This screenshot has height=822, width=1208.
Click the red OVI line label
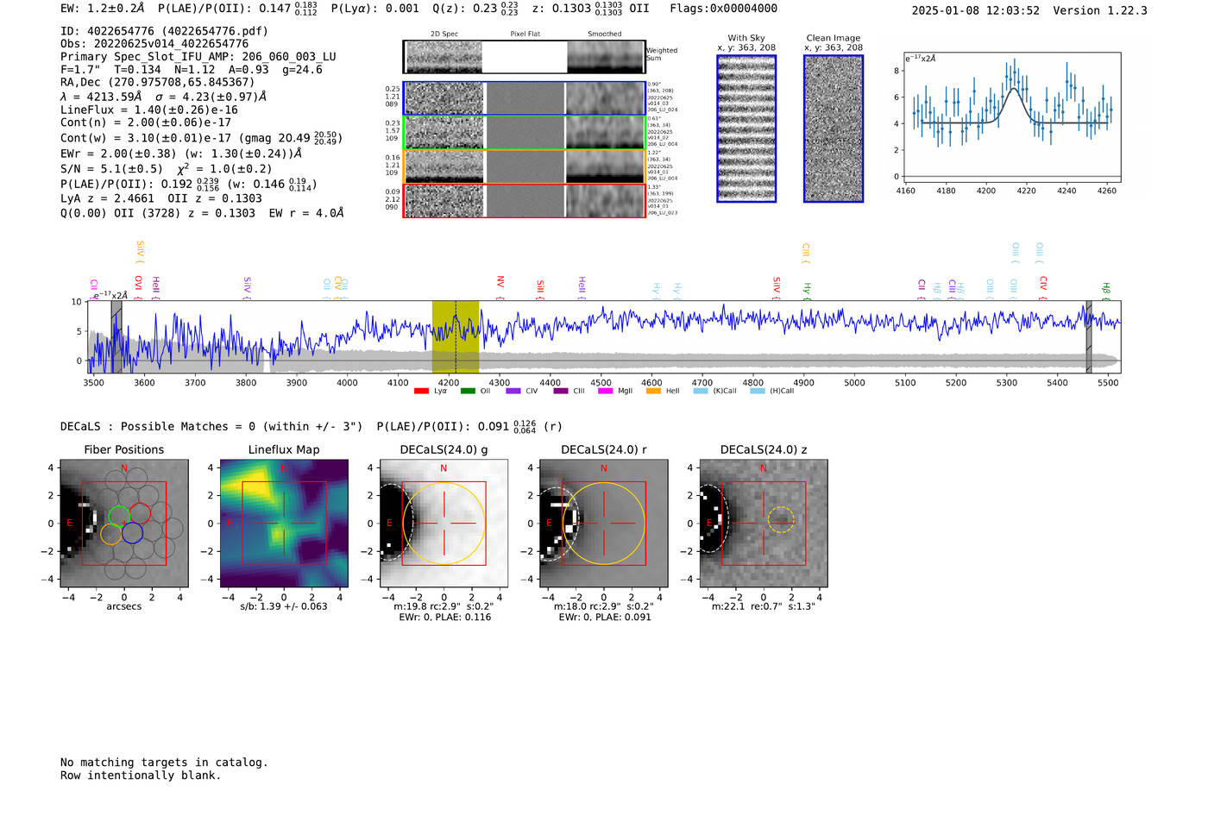(138, 286)
